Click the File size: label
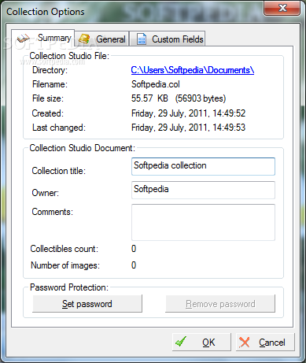Image resolution: width=306 pixels, height=363 pixels. point(48,98)
